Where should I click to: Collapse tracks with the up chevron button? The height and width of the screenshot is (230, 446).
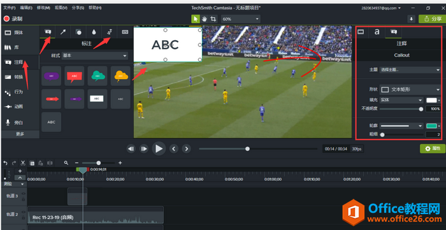coord(20,178)
